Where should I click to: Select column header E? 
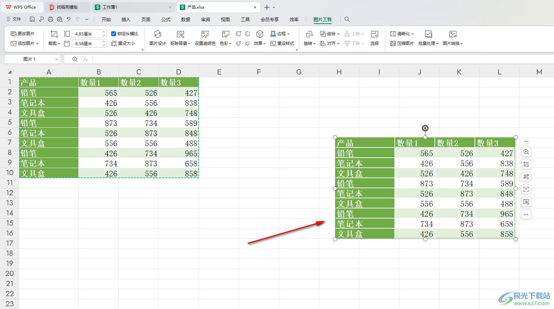219,72
